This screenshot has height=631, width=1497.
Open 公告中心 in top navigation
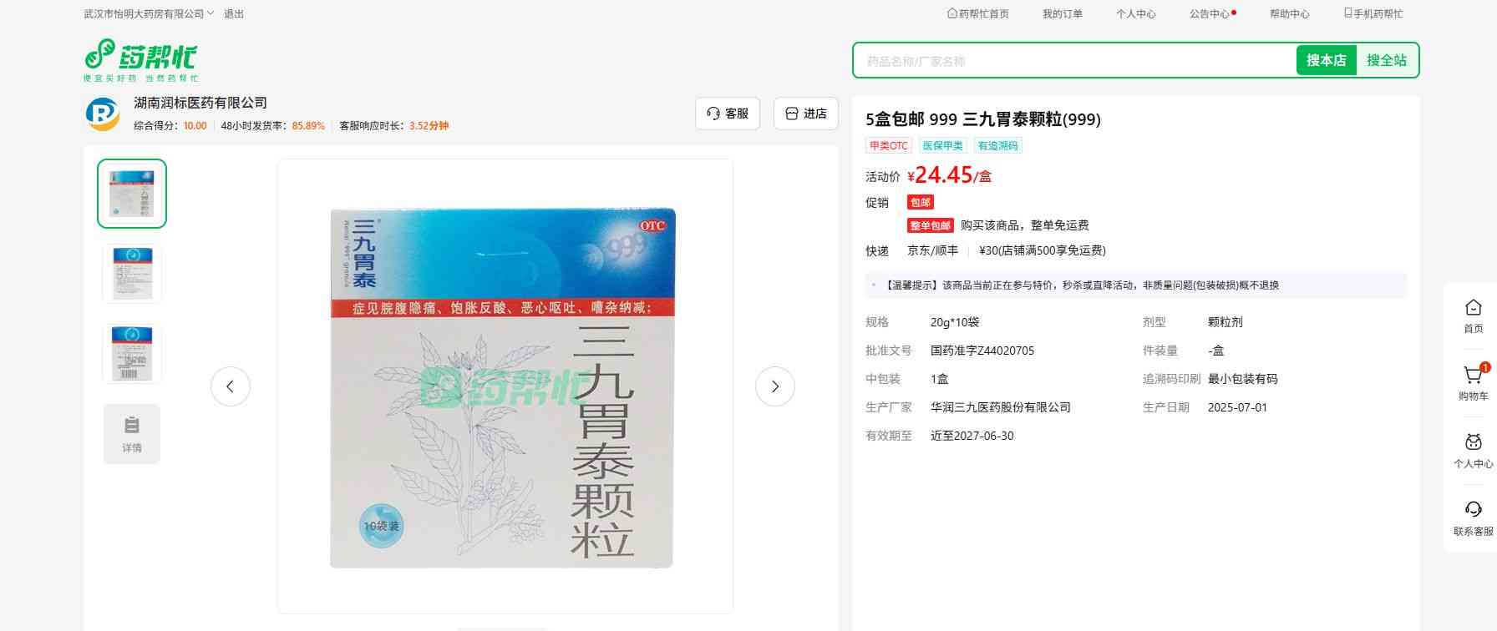1209,14
